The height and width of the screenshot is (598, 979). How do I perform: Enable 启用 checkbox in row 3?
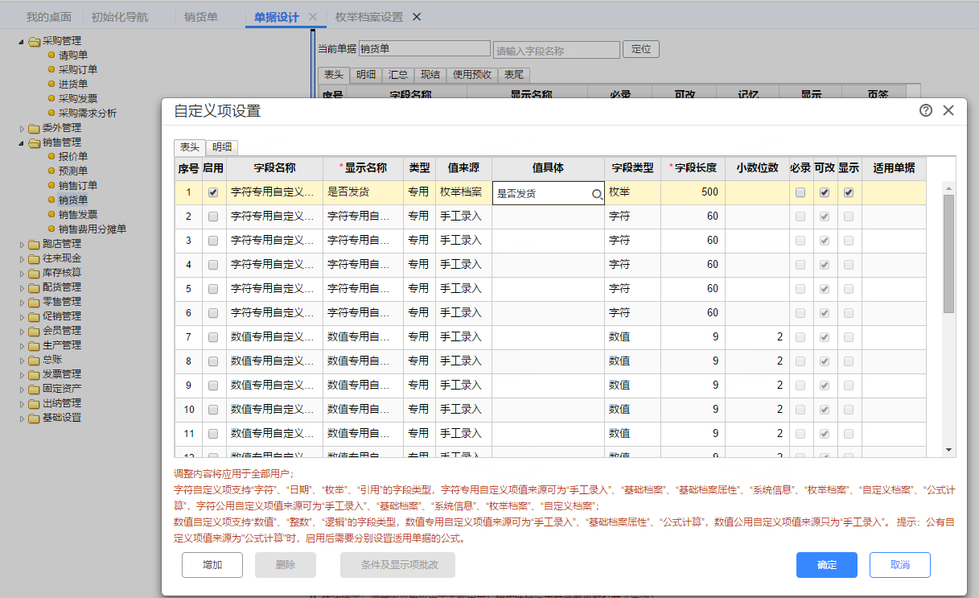pos(213,241)
